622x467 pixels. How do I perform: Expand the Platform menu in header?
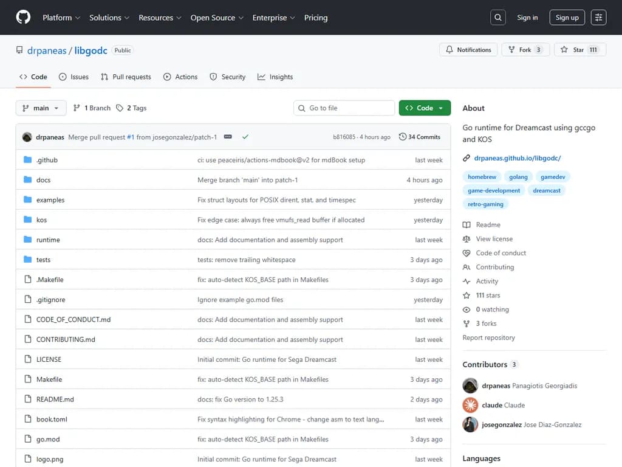(61, 18)
